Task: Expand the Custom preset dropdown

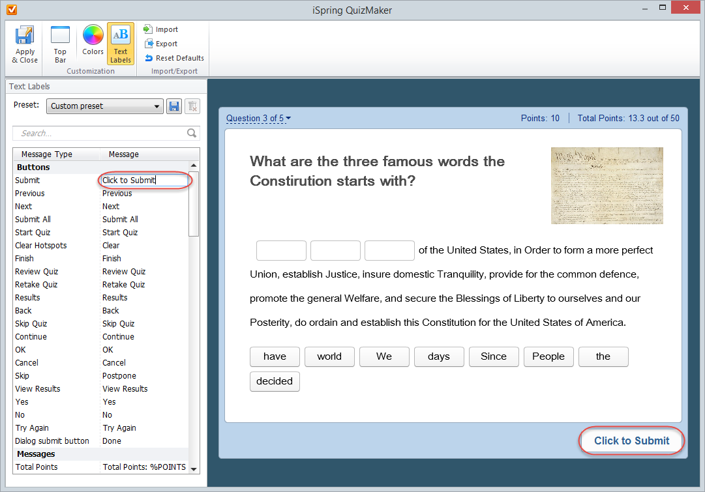Action: 157,106
